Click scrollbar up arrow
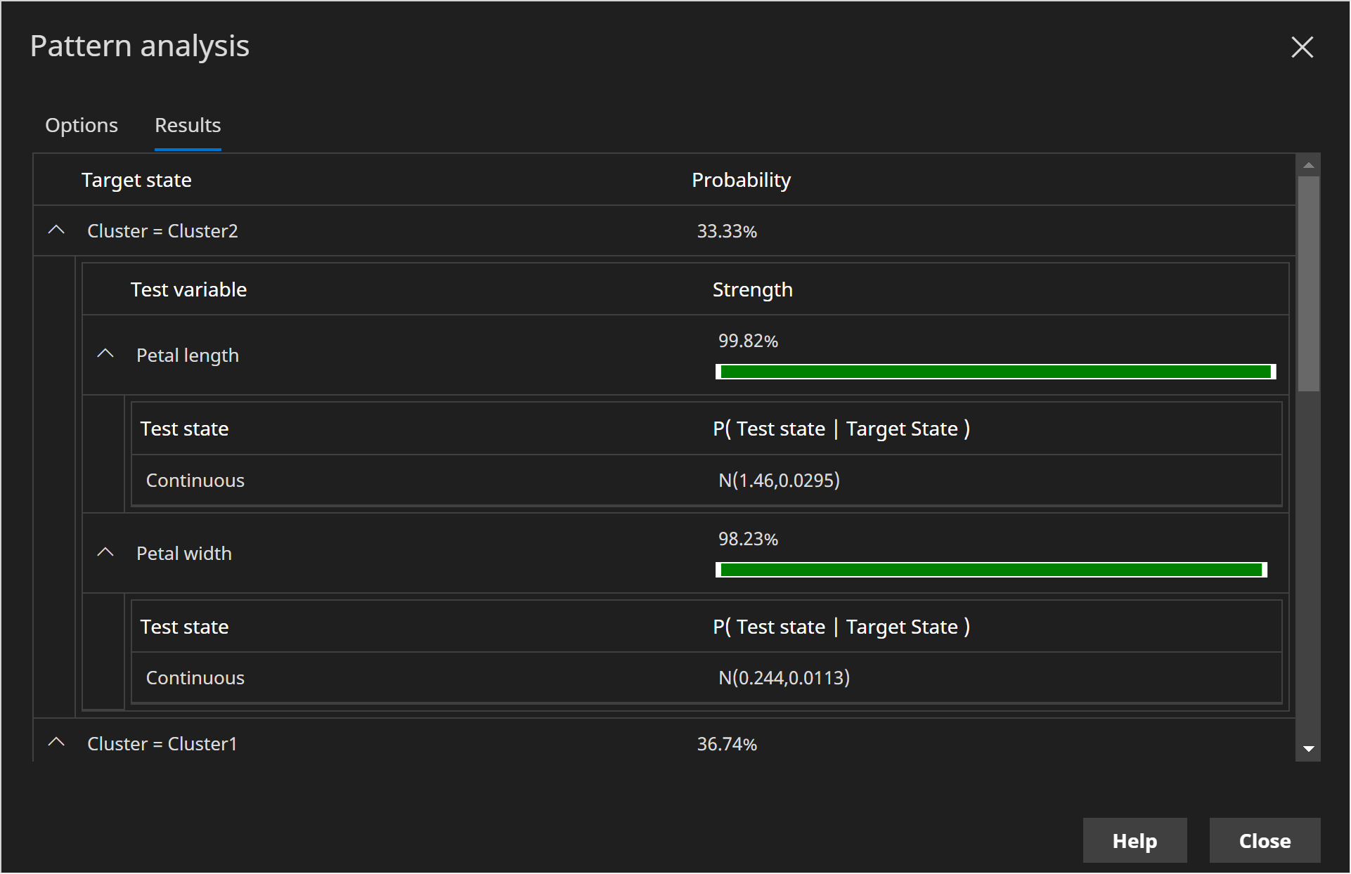Viewport: 1351px width, 874px height. [1308, 165]
